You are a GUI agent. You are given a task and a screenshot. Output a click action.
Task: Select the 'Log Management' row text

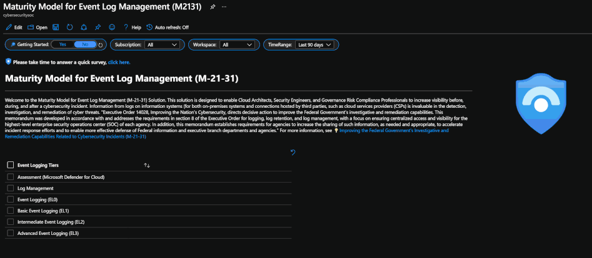tap(36, 188)
